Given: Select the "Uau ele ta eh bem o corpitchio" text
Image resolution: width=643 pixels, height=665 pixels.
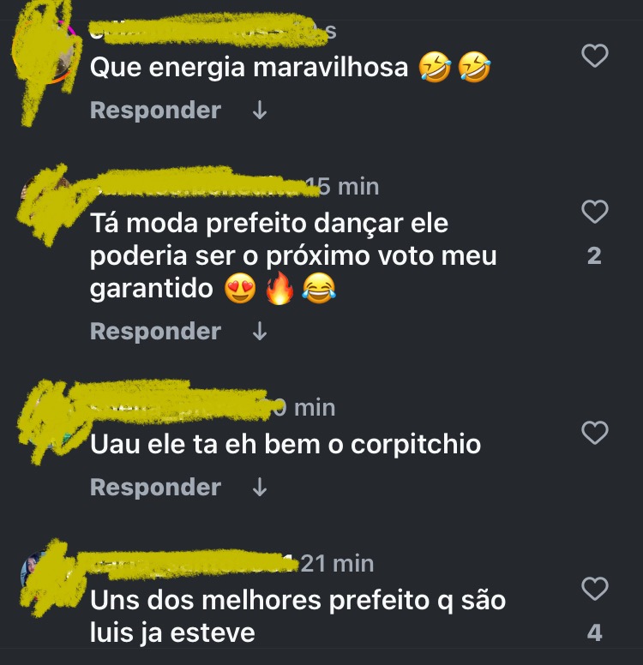Looking at the screenshot, I should click(x=285, y=445).
